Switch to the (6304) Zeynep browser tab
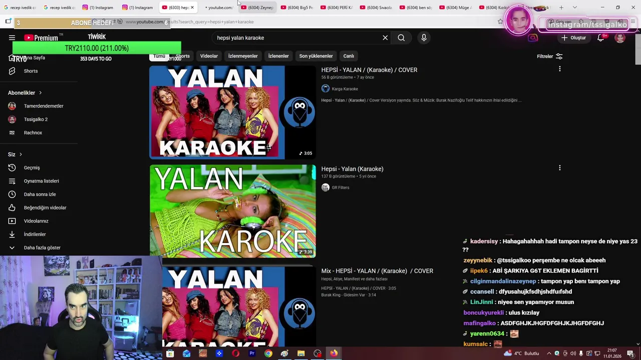Screen dimensions: 641x360 [x=258, y=7]
